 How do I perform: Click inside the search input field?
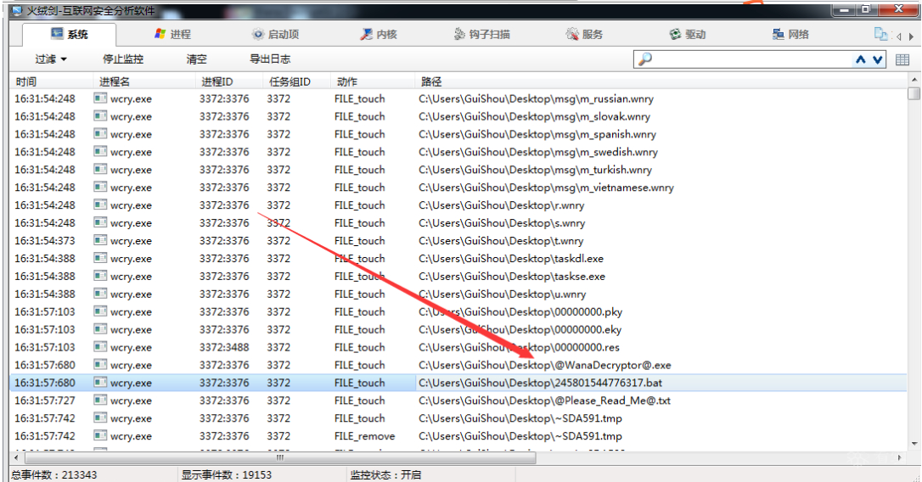click(753, 59)
